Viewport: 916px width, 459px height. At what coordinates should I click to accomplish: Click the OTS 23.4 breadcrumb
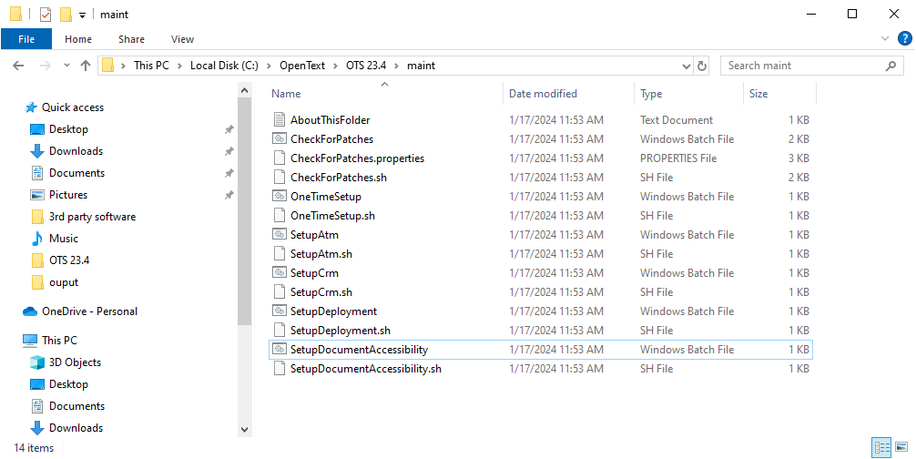(x=366, y=66)
